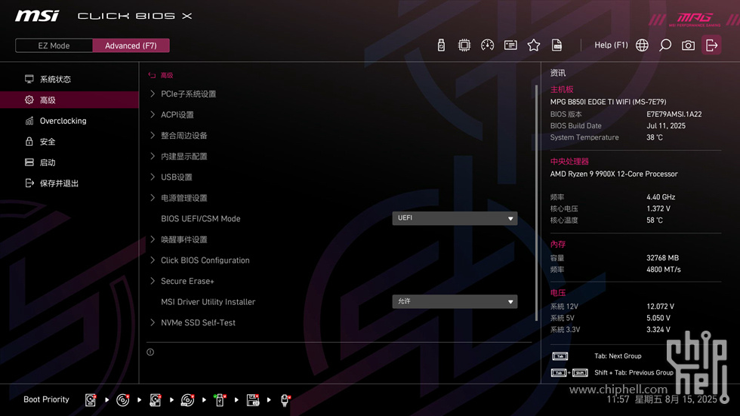The image size is (740, 416).
Task: Click the CPU chip icon in toolbar
Action: point(464,45)
